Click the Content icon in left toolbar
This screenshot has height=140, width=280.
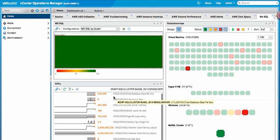[42, 11]
